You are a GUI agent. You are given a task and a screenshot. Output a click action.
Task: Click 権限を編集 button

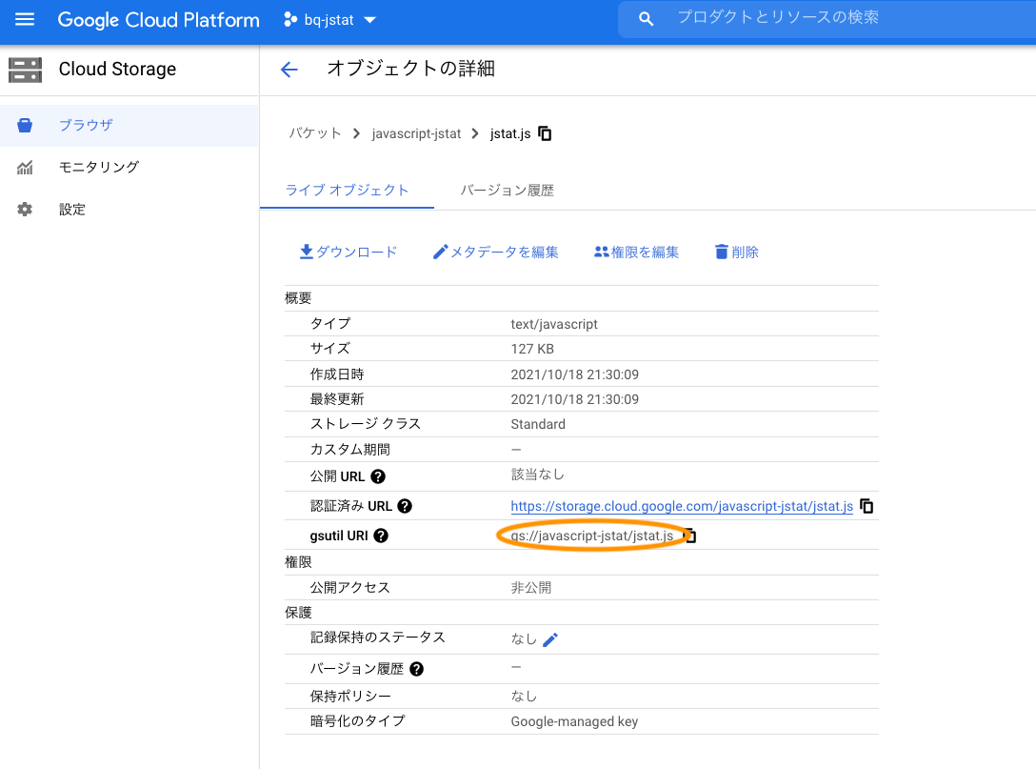click(636, 252)
